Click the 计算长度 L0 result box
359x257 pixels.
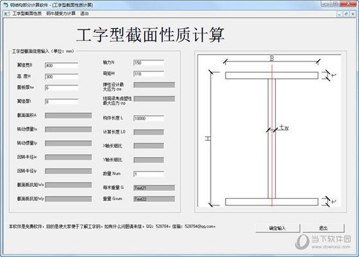pos(149,132)
